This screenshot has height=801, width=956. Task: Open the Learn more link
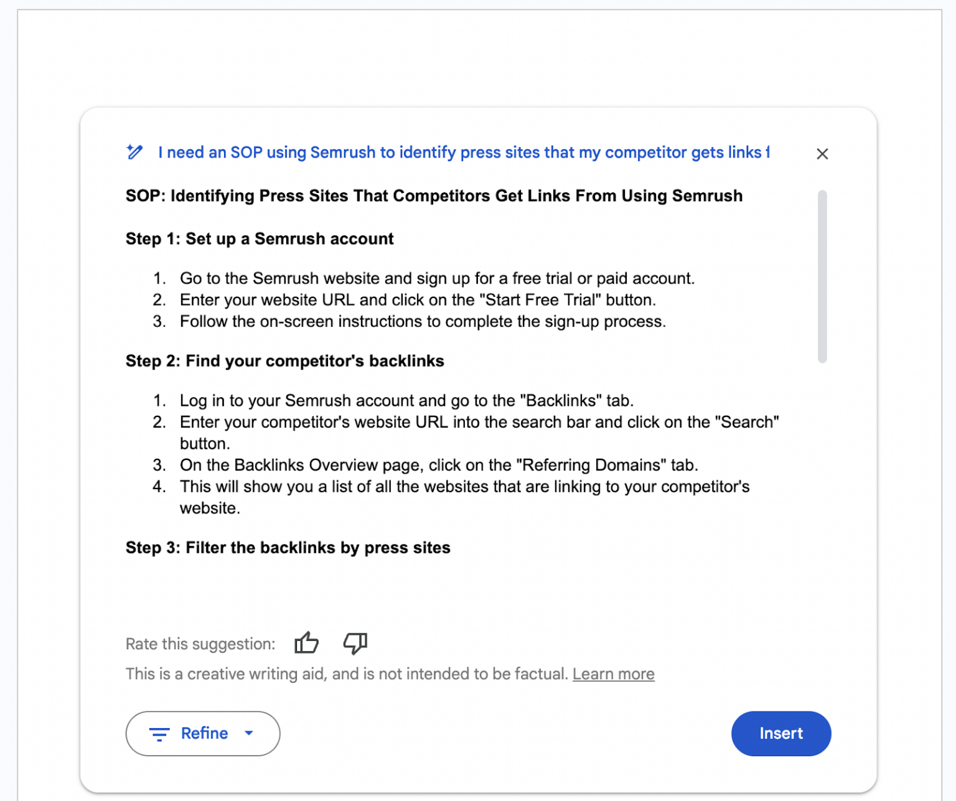[613, 673]
